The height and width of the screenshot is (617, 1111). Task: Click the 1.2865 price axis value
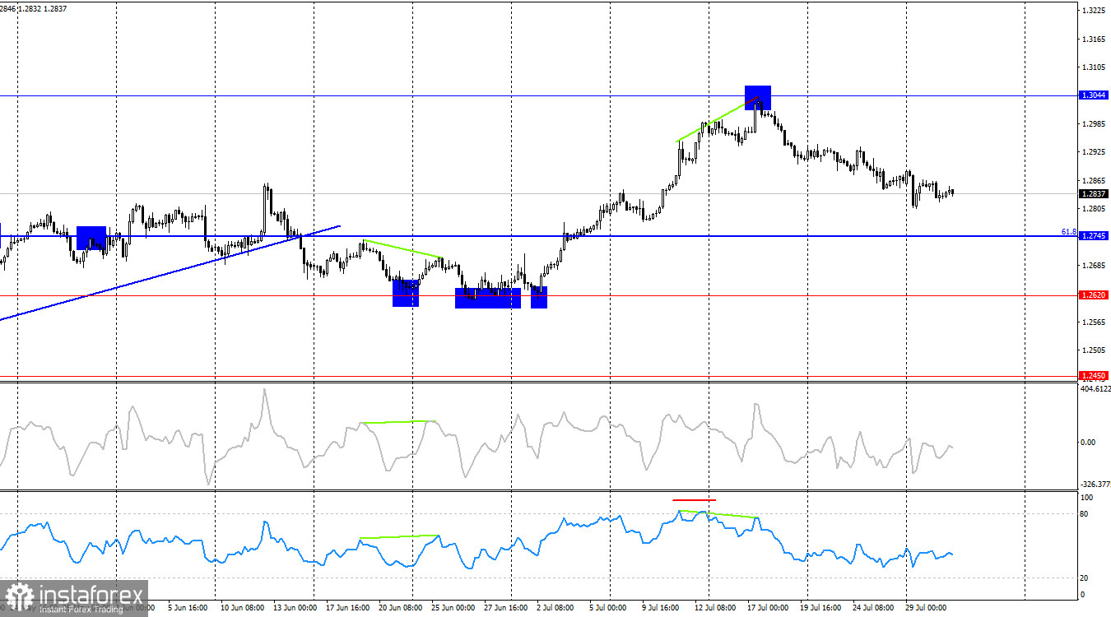(x=1094, y=180)
